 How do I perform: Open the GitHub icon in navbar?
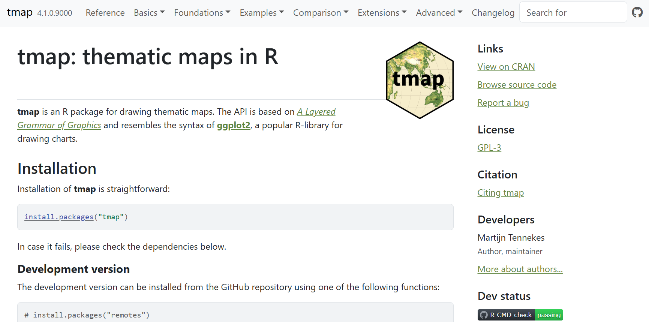click(637, 12)
